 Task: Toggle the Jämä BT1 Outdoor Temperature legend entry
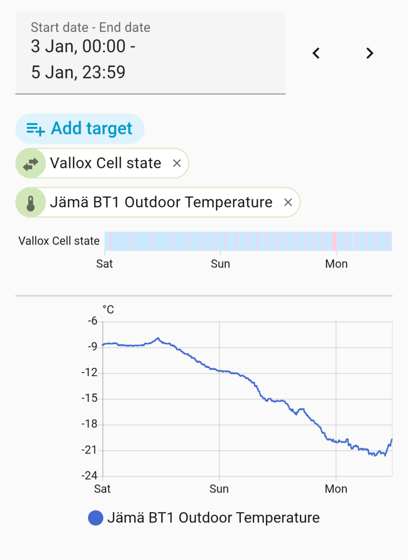coord(213,518)
